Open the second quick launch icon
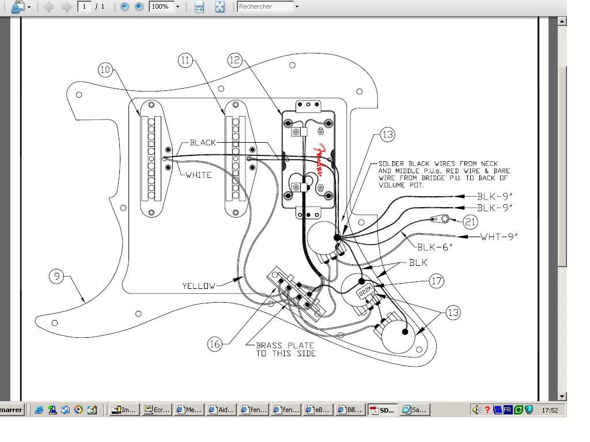 [52, 410]
